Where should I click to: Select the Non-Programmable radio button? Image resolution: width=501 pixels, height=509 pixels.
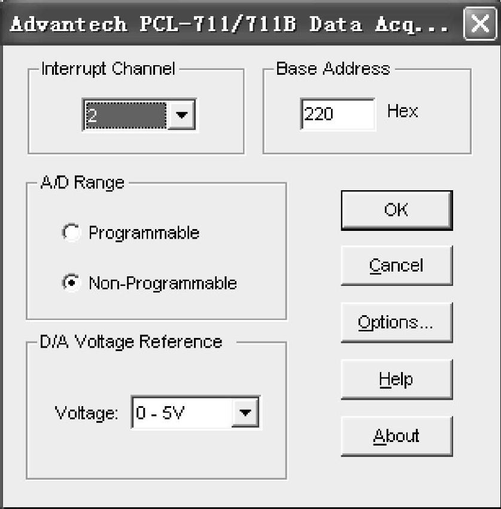click(x=71, y=283)
